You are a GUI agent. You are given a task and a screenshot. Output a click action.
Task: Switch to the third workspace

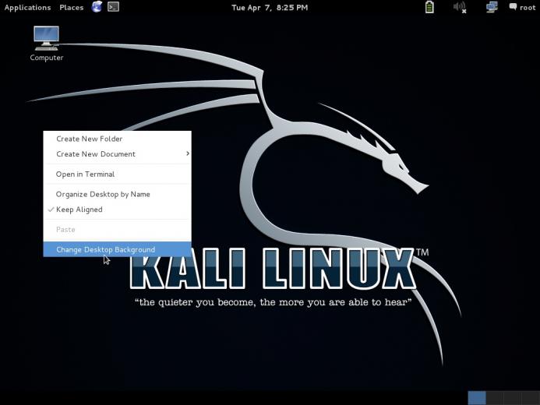(x=513, y=398)
